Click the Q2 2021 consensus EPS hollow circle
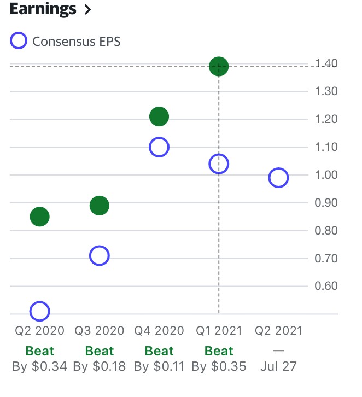362x397 pixels. click(x=278, y=178)
